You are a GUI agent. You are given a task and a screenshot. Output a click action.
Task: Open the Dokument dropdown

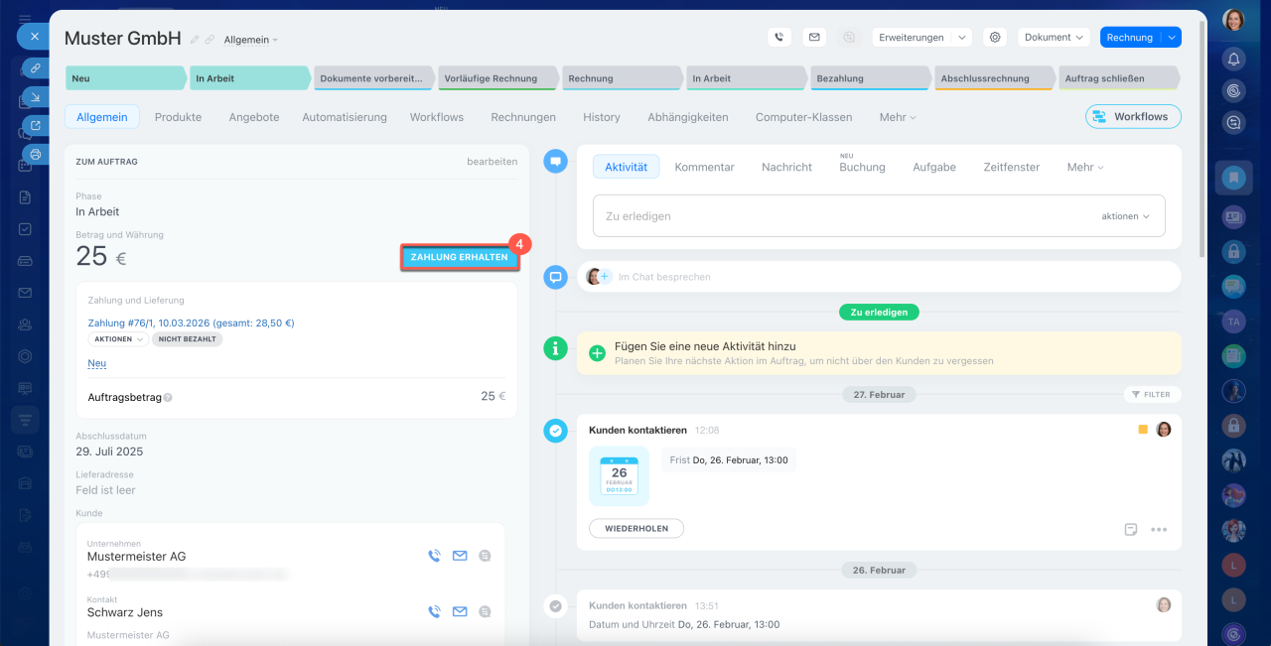click(x=1054, y=38)
